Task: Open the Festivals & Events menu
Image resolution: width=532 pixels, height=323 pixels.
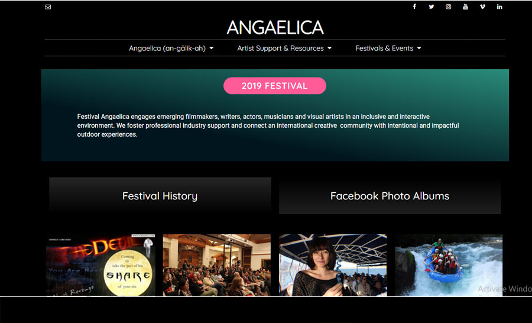Action: point(384,49)
